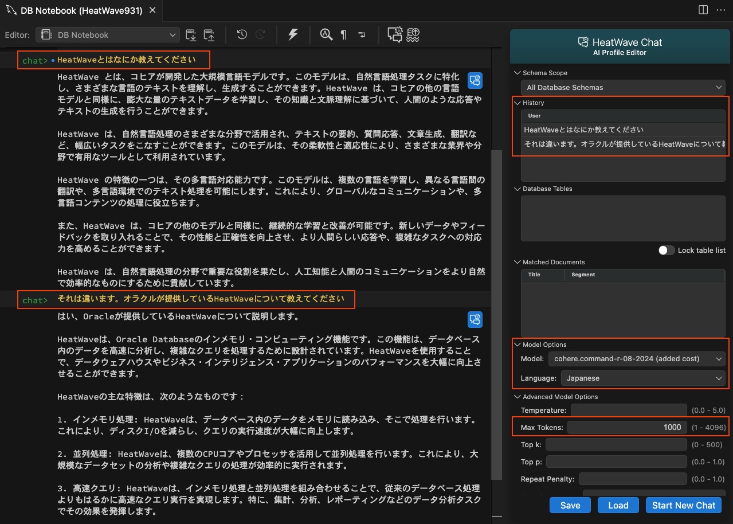Open the All Database Schemas dropdown
The height and width of the screenshot is (524, 733).
pyautogui.click(x=622, y=87)
